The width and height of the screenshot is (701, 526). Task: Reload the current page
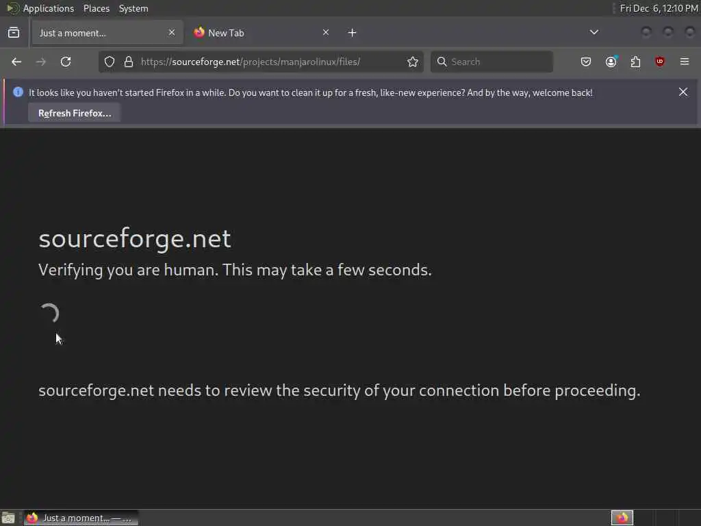pyautogui.click(x=66, y=62)
